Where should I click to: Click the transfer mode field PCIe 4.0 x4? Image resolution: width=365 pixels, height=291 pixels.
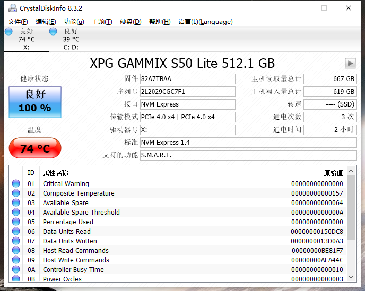point(187,117)
